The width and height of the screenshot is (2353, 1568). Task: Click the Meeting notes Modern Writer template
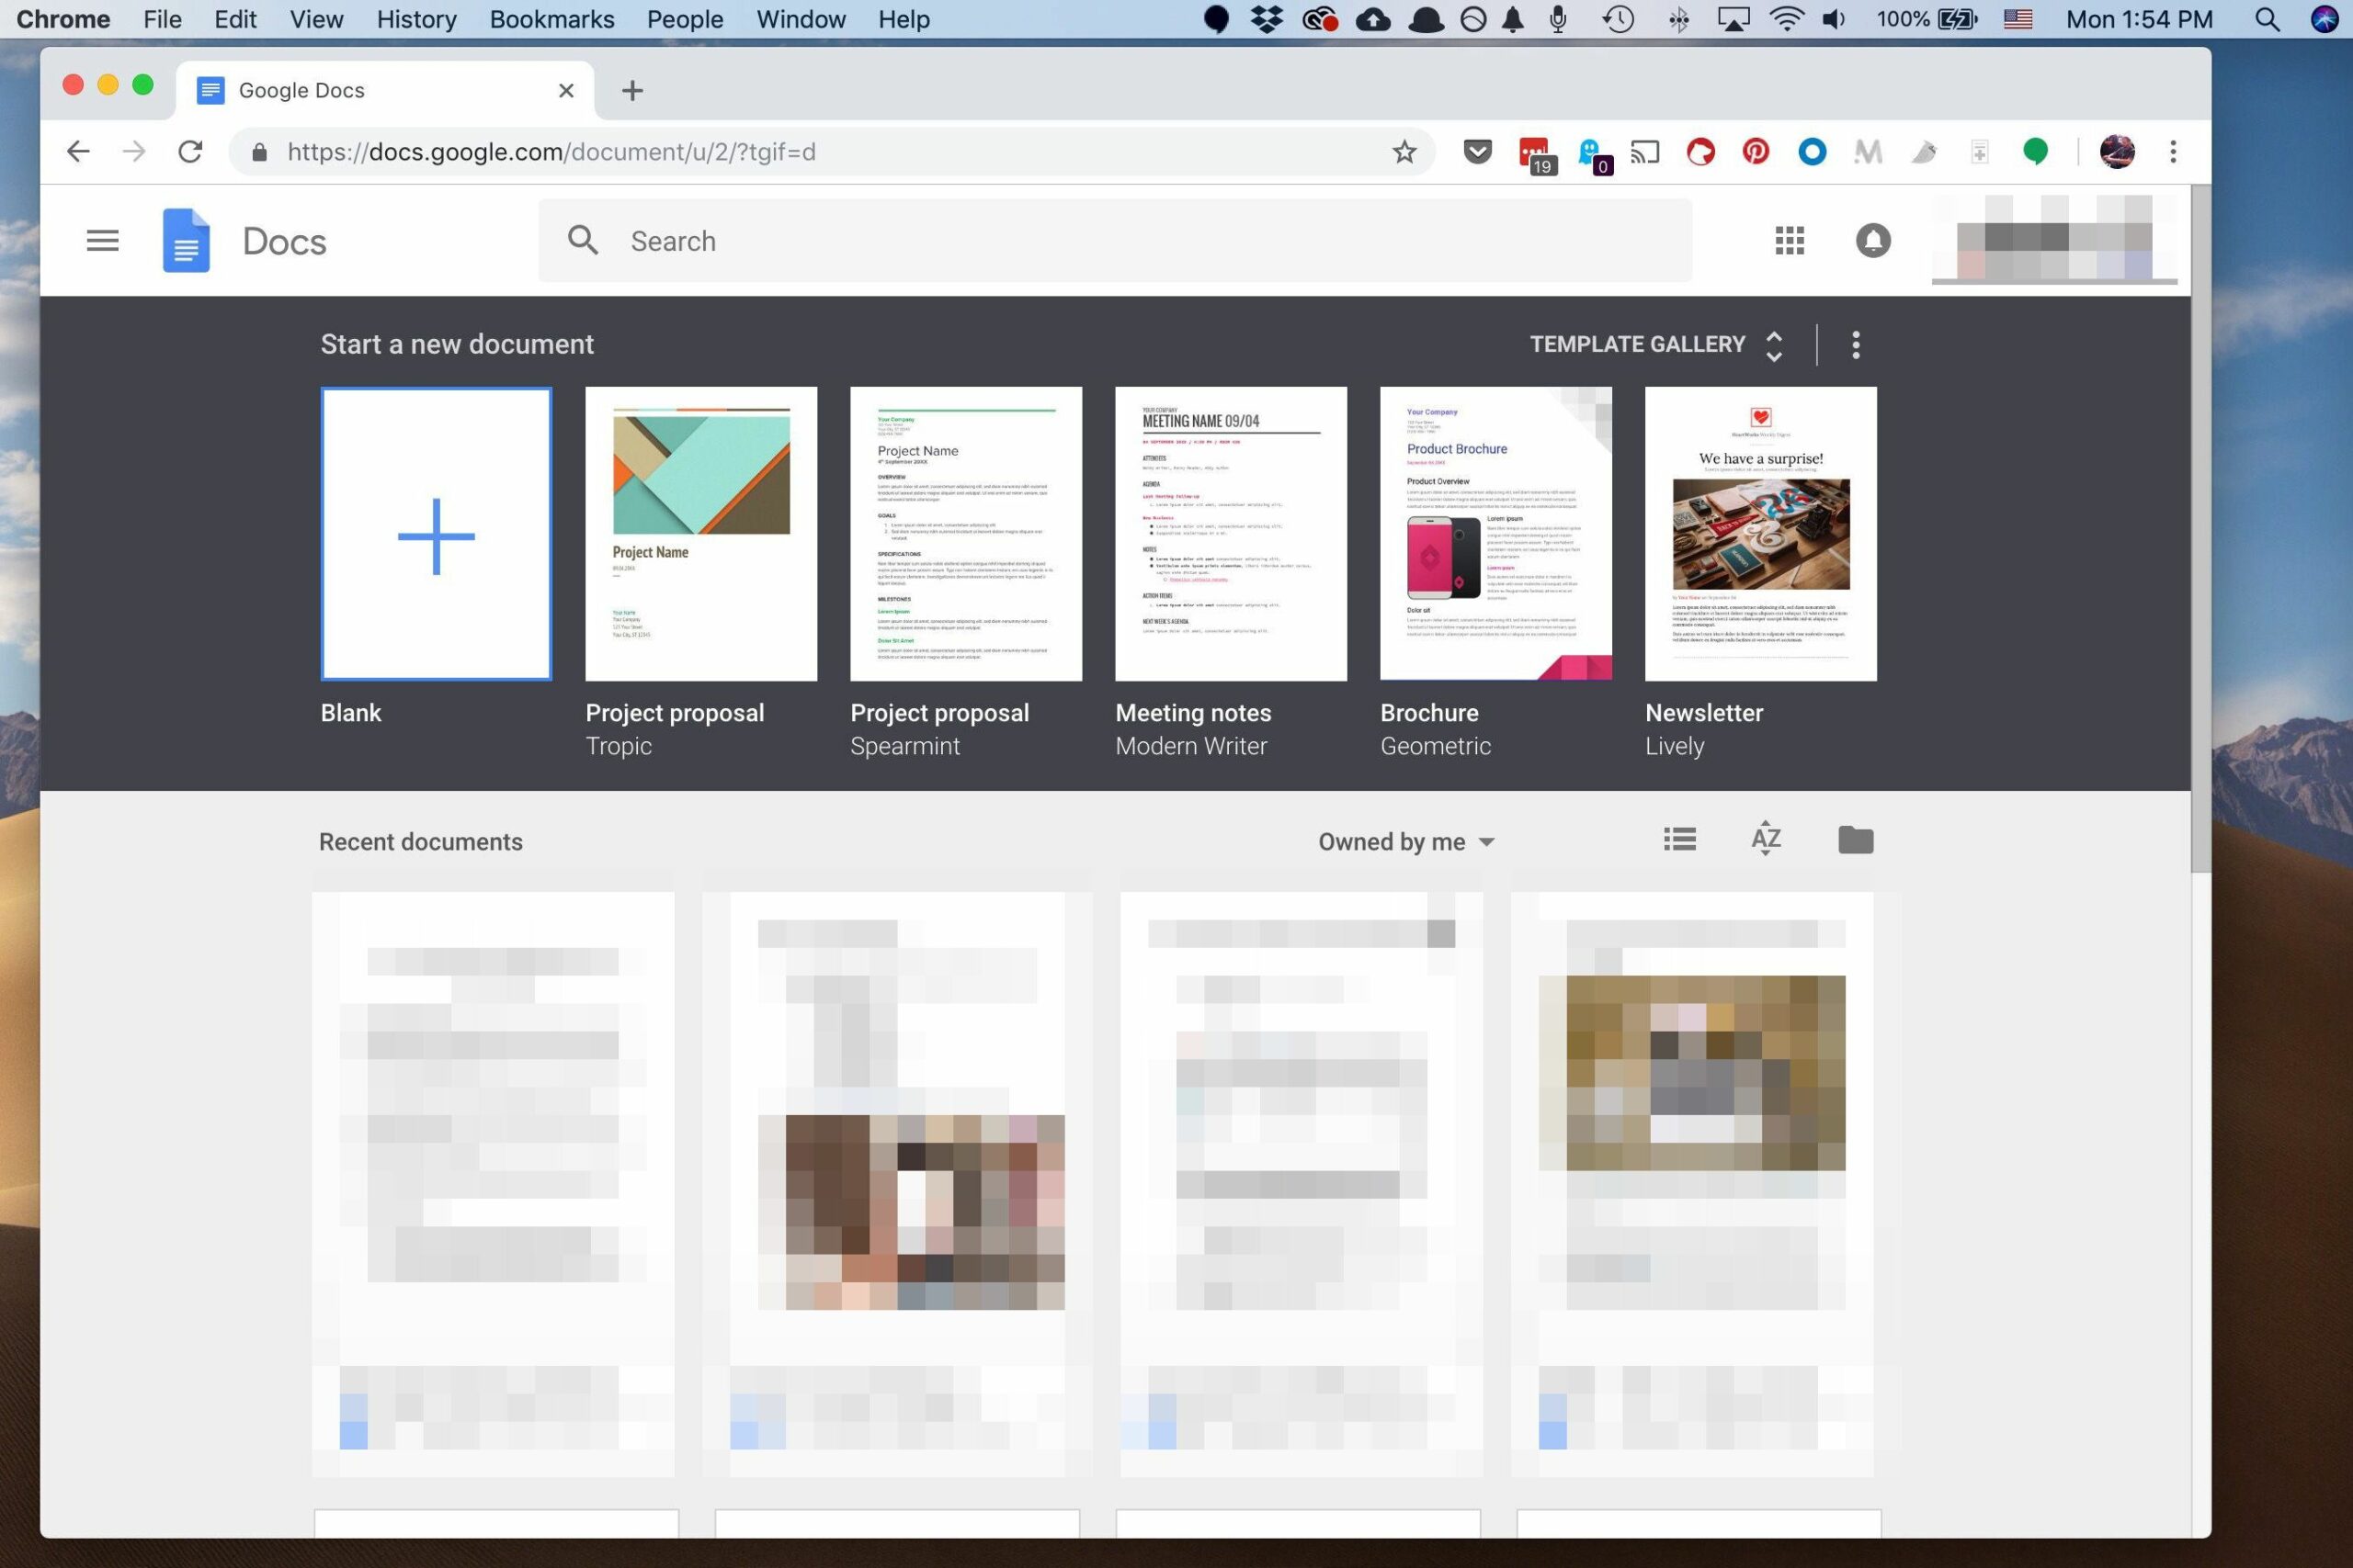coord(1231,532)
